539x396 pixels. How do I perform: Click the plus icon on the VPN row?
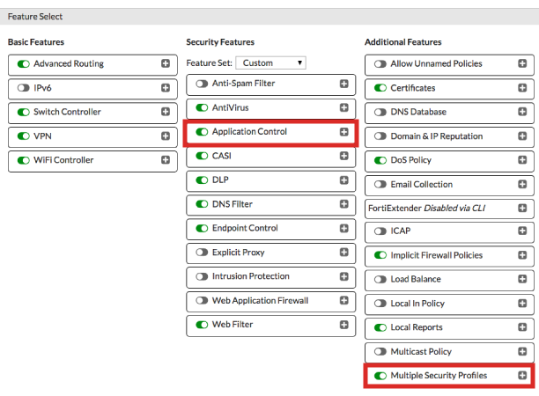tap(165, 136)
